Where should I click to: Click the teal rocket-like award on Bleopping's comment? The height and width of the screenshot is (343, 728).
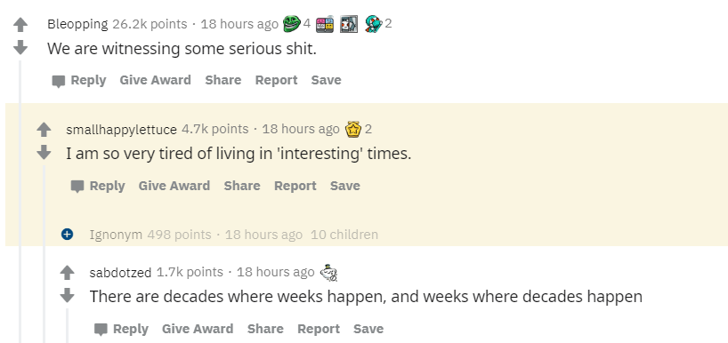tap(373, 24)
